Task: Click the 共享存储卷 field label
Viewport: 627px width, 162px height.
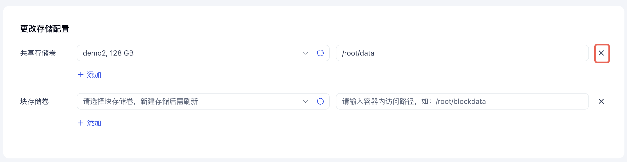Action: pos(38,53)
